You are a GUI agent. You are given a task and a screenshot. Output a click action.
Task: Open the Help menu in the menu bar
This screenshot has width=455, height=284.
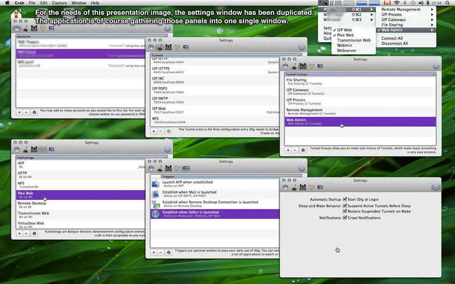tap(95, 3)
